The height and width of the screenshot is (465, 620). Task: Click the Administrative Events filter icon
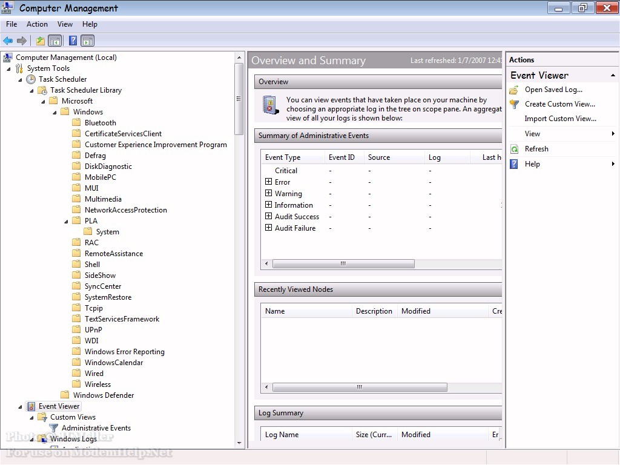click(54, 428)
